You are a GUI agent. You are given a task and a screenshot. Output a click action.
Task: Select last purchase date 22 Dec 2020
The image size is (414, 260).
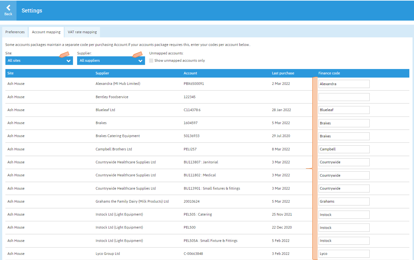(282, 227)
